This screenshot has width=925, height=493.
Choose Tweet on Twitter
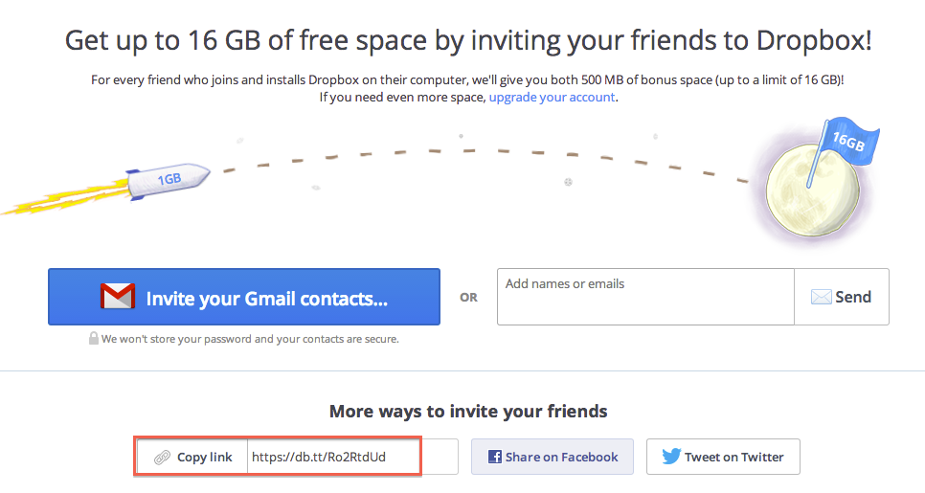(x=723, y=457)
